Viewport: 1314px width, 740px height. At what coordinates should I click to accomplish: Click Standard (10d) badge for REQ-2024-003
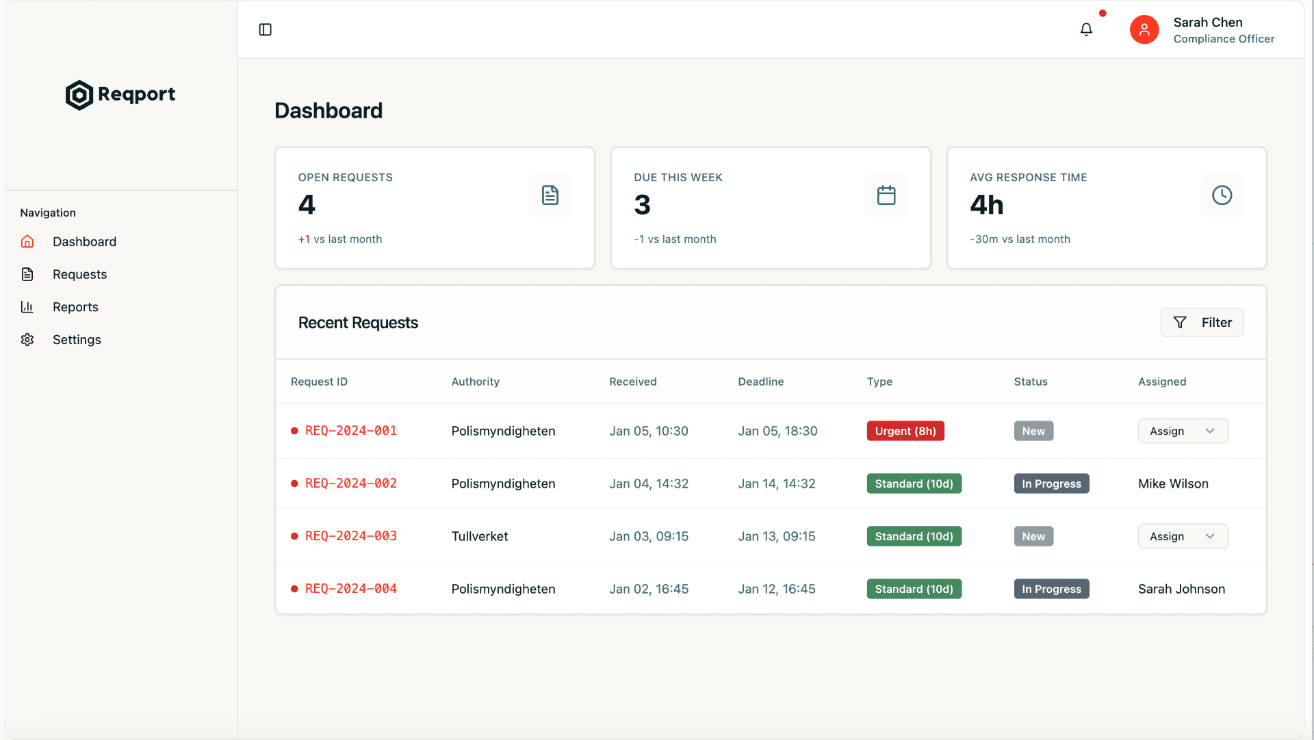[x=914, y=536]
